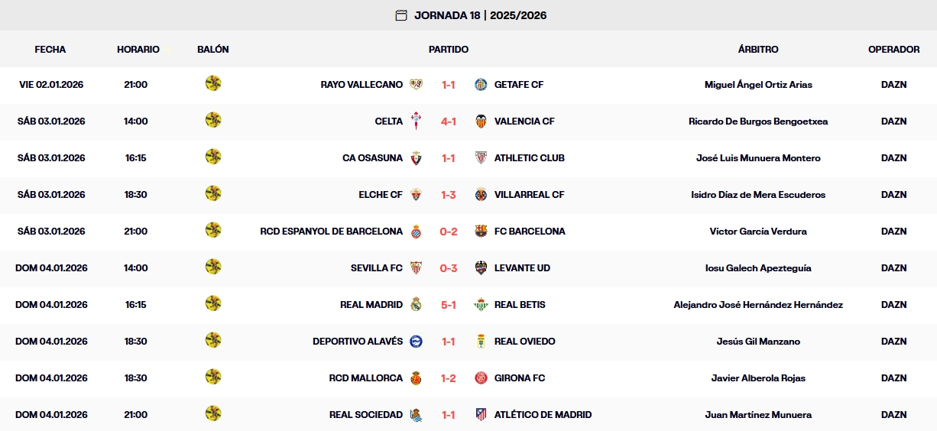Viewport: 937px width, 431px height.
Task: Click the Rayo Vallecano club crest
Action: pyautogui.click(x=416, y=85)
